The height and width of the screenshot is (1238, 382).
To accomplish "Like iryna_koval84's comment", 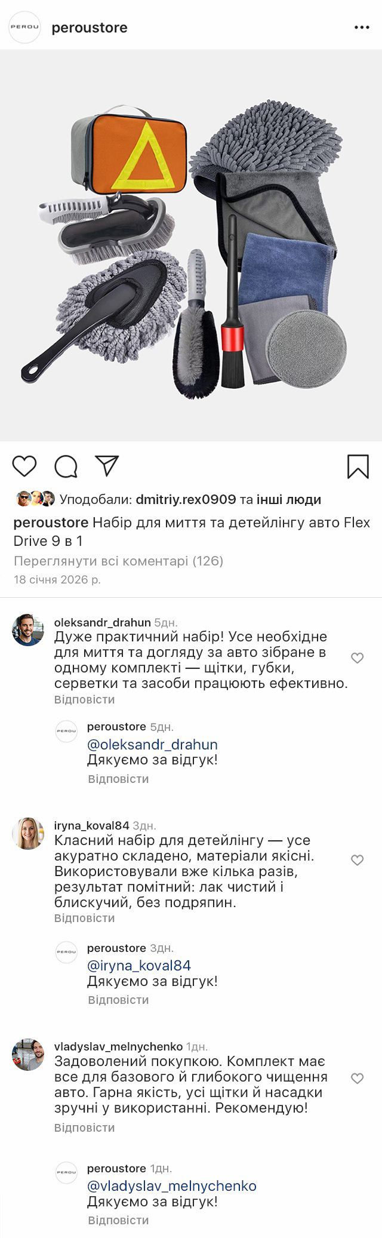I will point(357,860).
